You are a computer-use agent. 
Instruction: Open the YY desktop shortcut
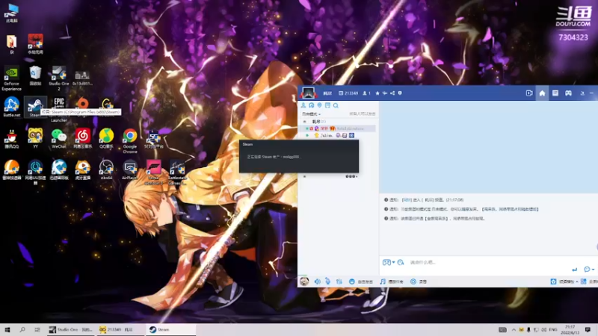pyautogui.click(x=35, y=139)
